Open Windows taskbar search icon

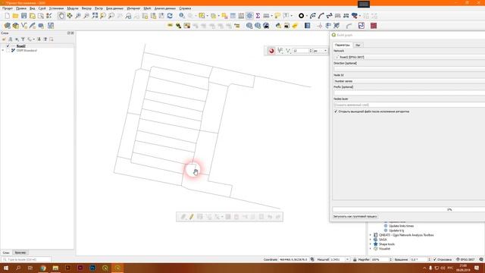18,268
